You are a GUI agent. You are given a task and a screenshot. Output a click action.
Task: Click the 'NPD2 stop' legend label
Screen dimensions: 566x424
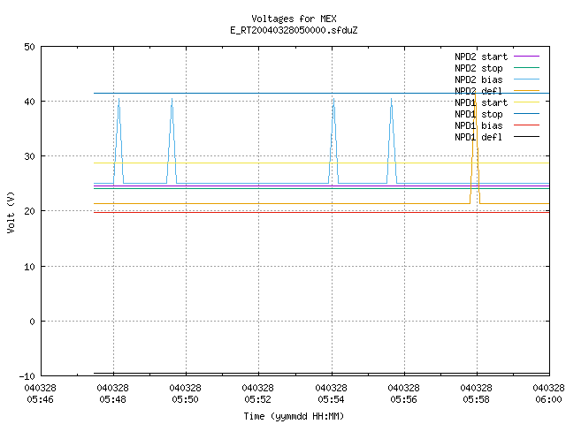click(478, 68)
